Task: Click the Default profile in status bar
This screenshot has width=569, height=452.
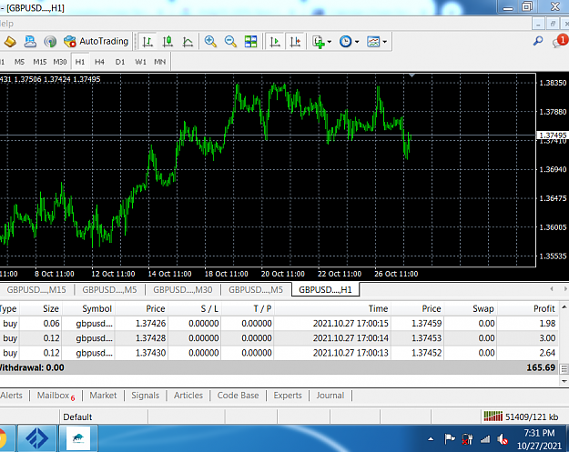Action: pyautogui.click(x=77, y=417)
